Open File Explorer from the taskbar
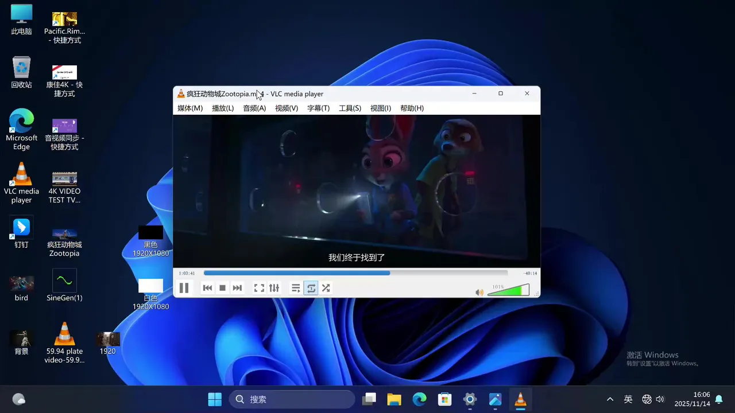Image resolution: width=735 pixels, height=413 pixels. 394,399
